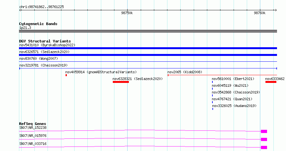This screenshot has width=286, height=151.
Task: Select the SNX7|NM_152238 magenta exon block
Action: [x=264, y=131]
